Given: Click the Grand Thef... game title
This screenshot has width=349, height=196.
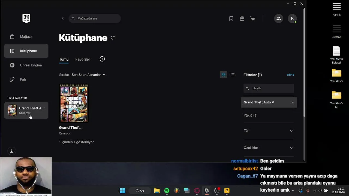Looking at the screenshot, I should [x=70, y=127].
